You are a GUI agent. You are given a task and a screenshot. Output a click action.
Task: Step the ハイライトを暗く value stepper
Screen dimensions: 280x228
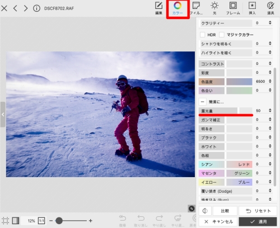270,53
